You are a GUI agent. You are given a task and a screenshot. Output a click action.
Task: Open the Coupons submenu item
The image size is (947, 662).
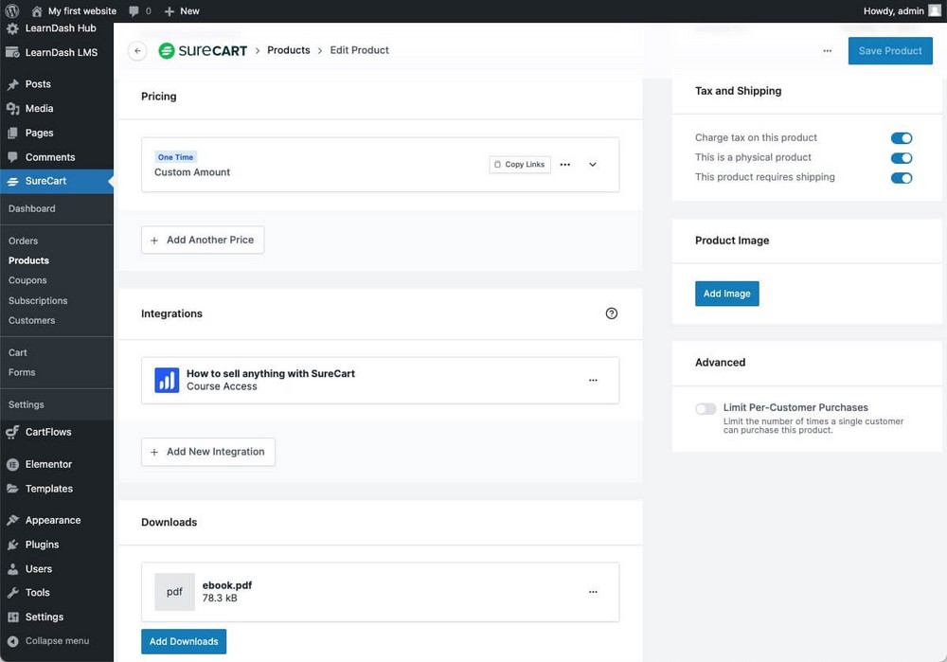click(27, 281)
